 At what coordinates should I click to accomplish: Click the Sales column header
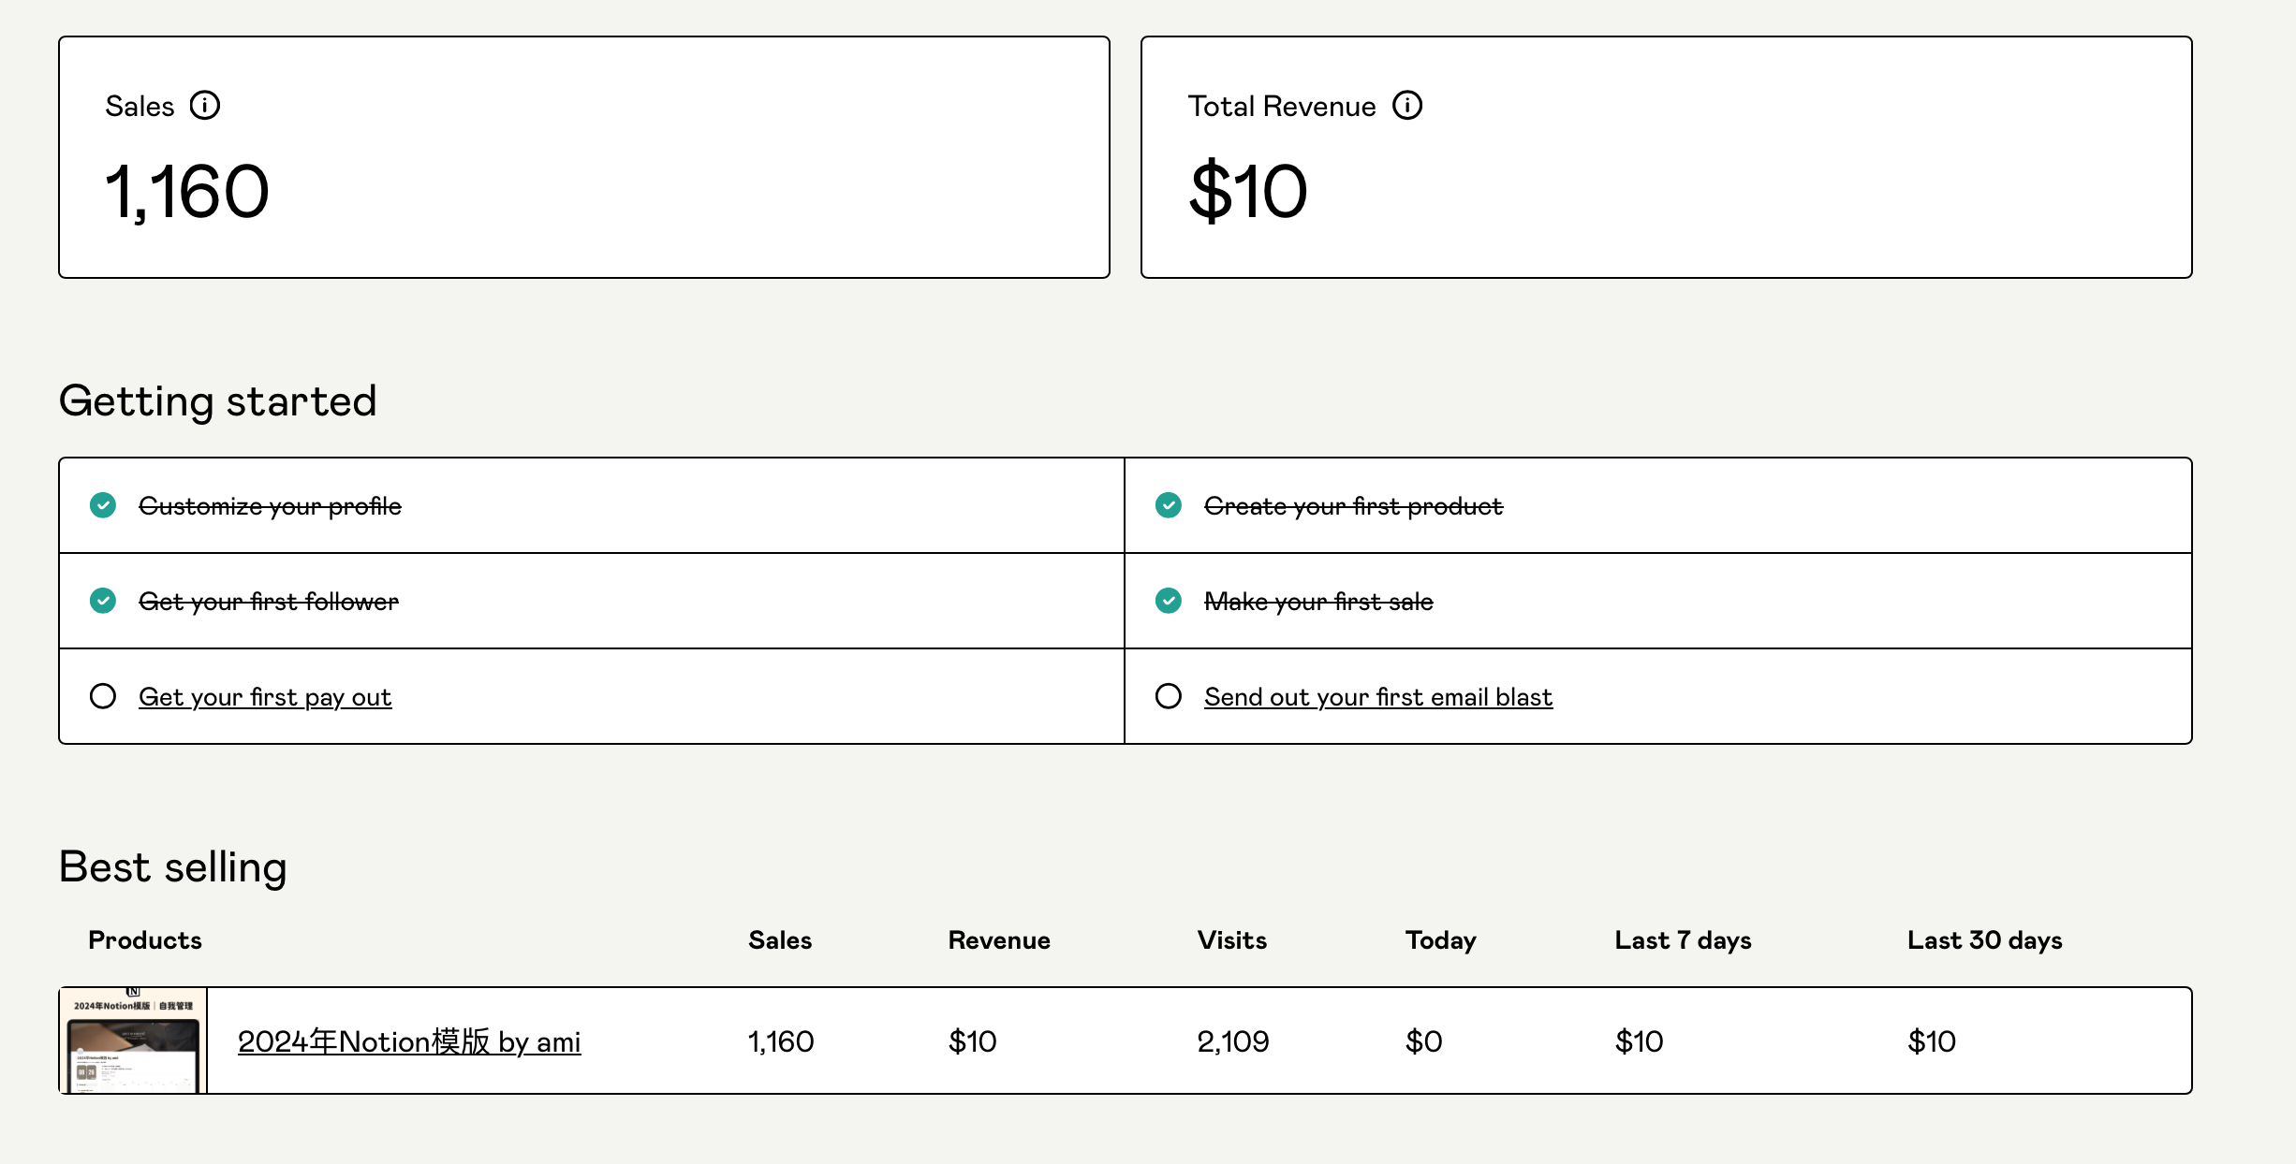pyautogui.click(x=779, y=940)
